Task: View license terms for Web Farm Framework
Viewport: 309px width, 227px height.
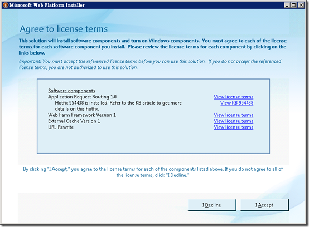Action: click(234, 115)
